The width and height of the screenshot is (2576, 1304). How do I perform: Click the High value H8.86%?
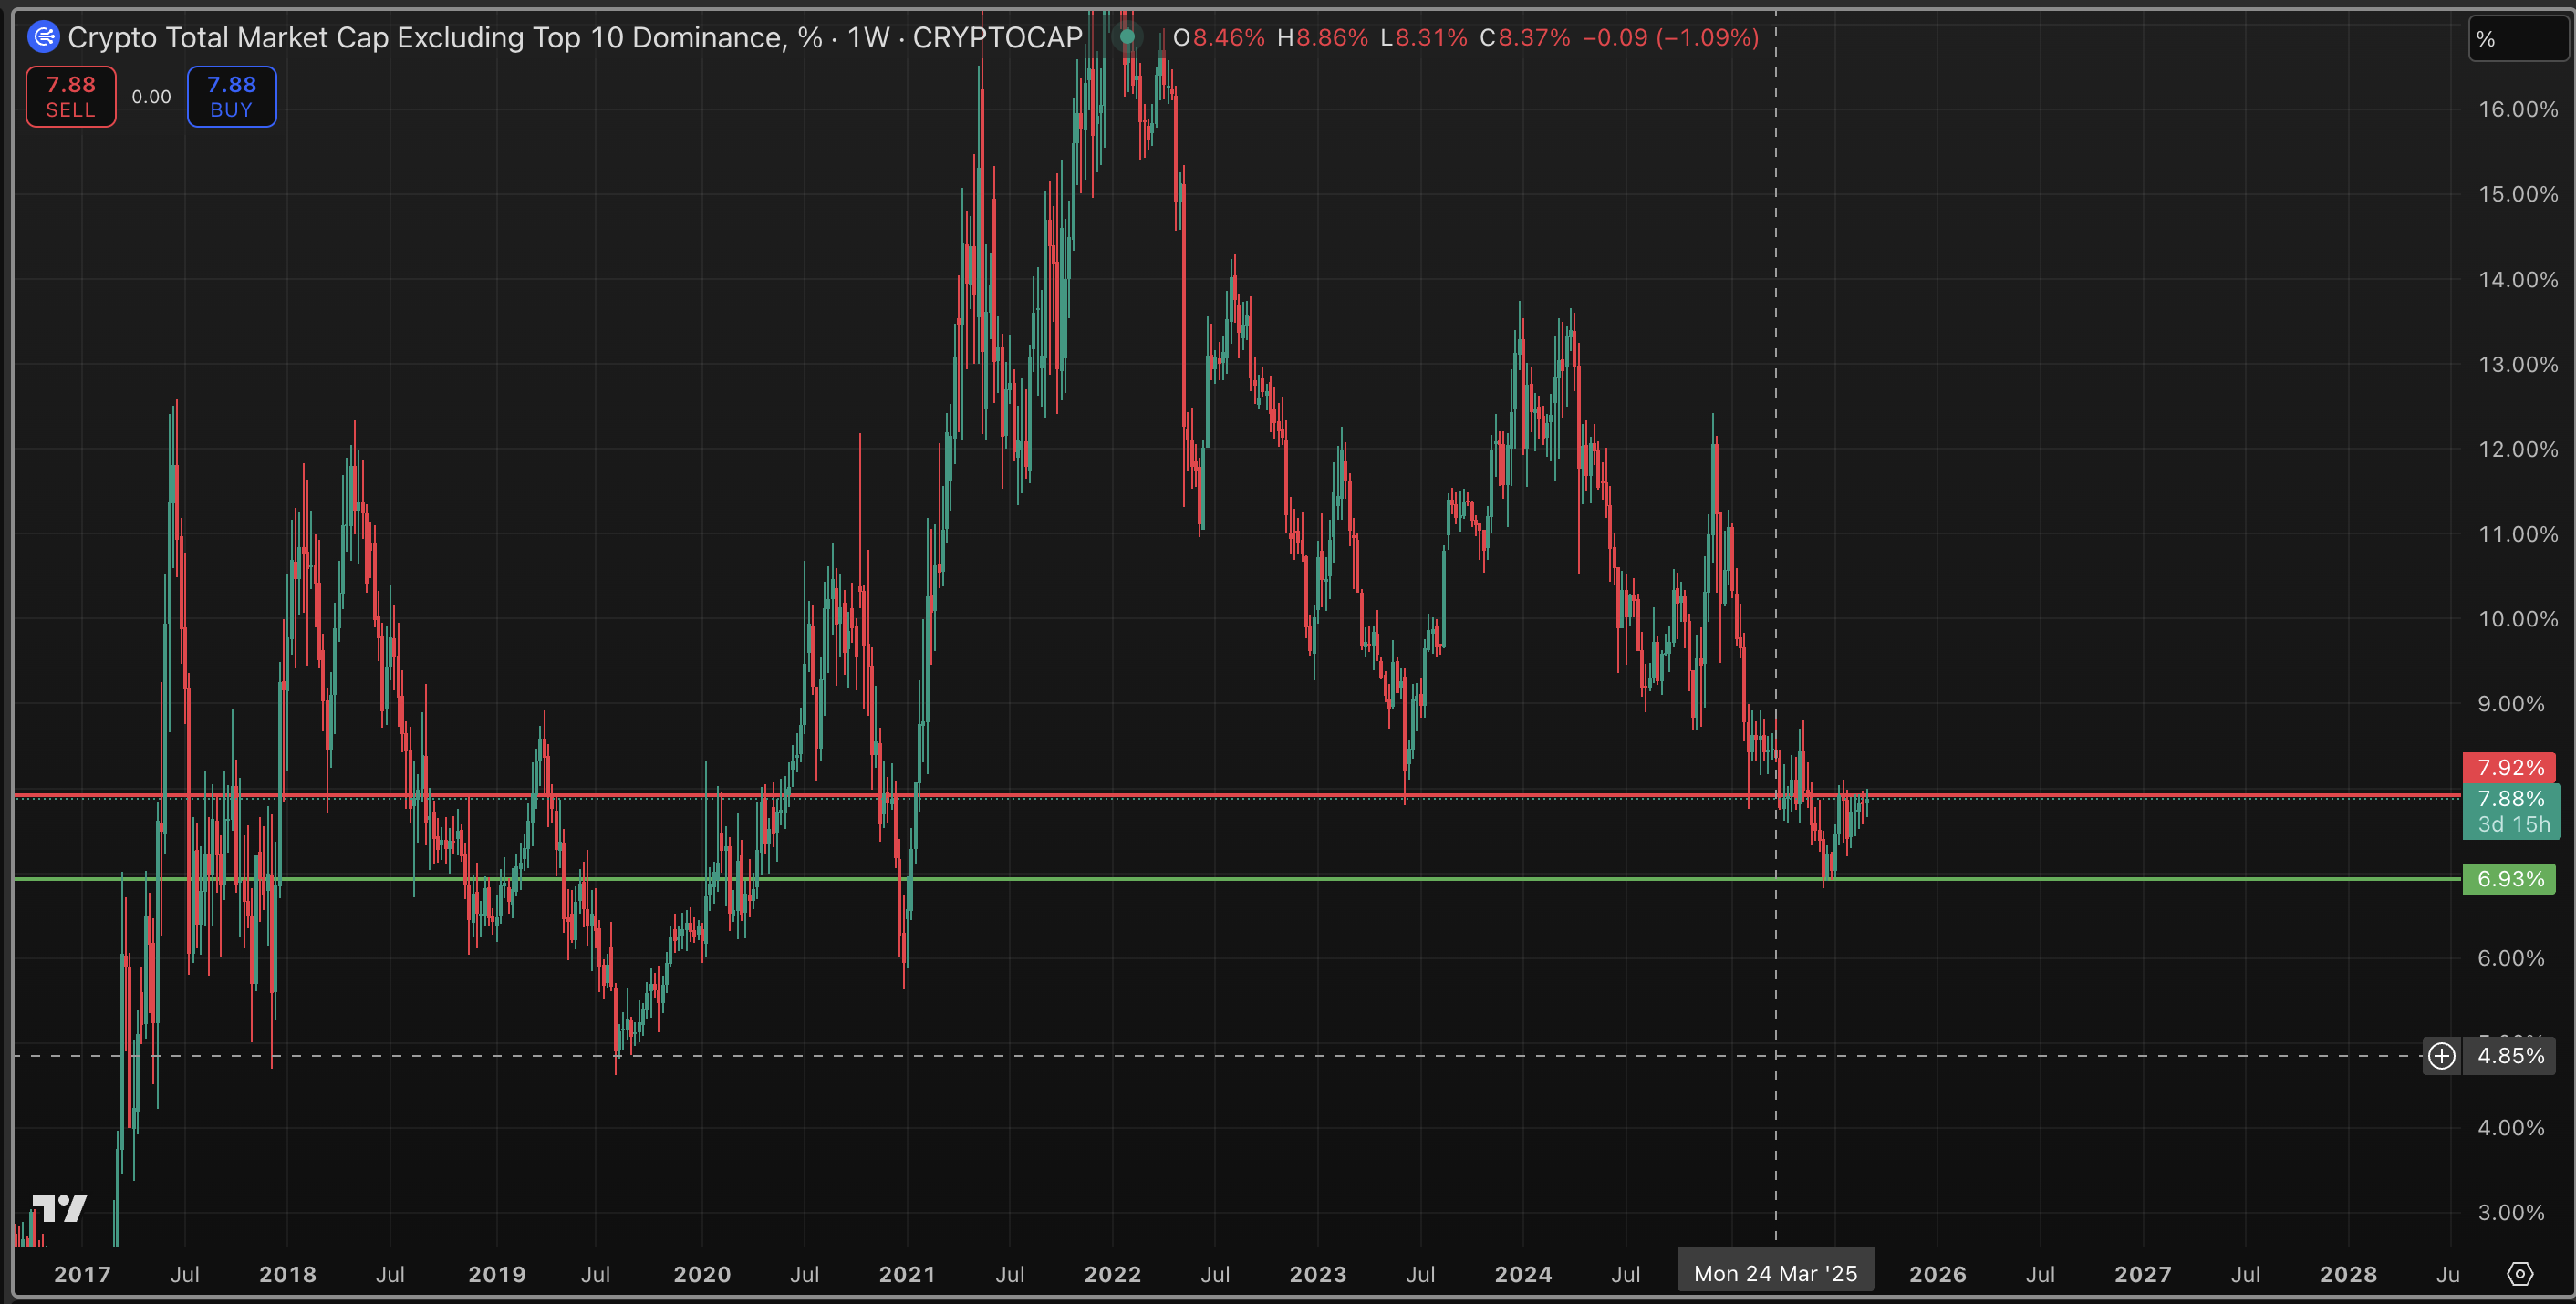click(x=1322, y=38)
